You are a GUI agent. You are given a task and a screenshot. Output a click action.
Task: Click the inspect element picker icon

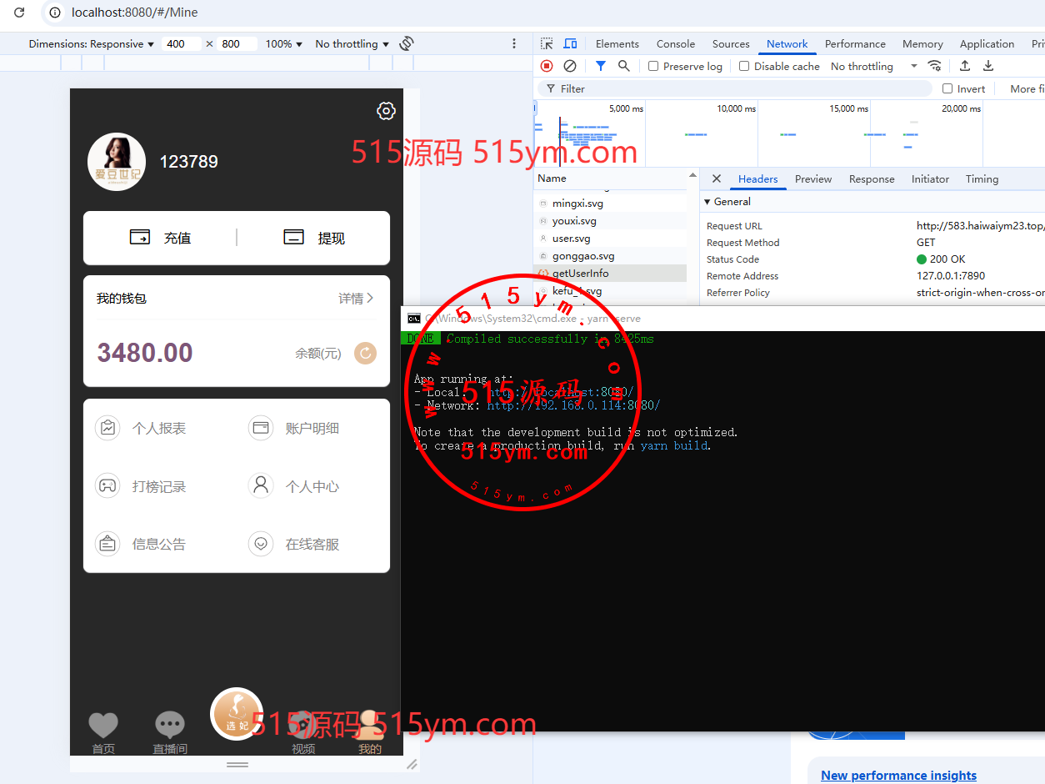pos(547,44)
